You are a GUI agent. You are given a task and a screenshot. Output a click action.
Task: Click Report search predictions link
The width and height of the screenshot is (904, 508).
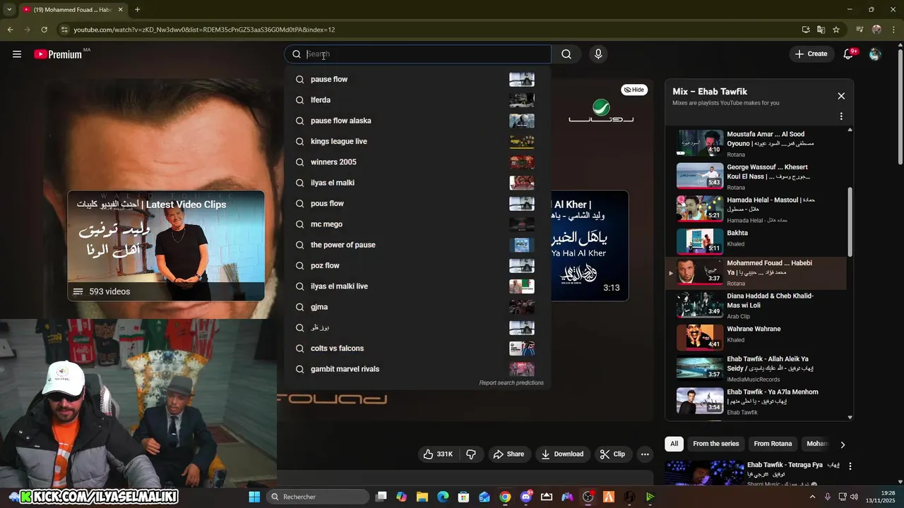pos(511,383)
